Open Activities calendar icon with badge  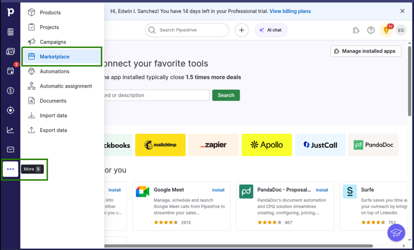click(x=10, y=71)
